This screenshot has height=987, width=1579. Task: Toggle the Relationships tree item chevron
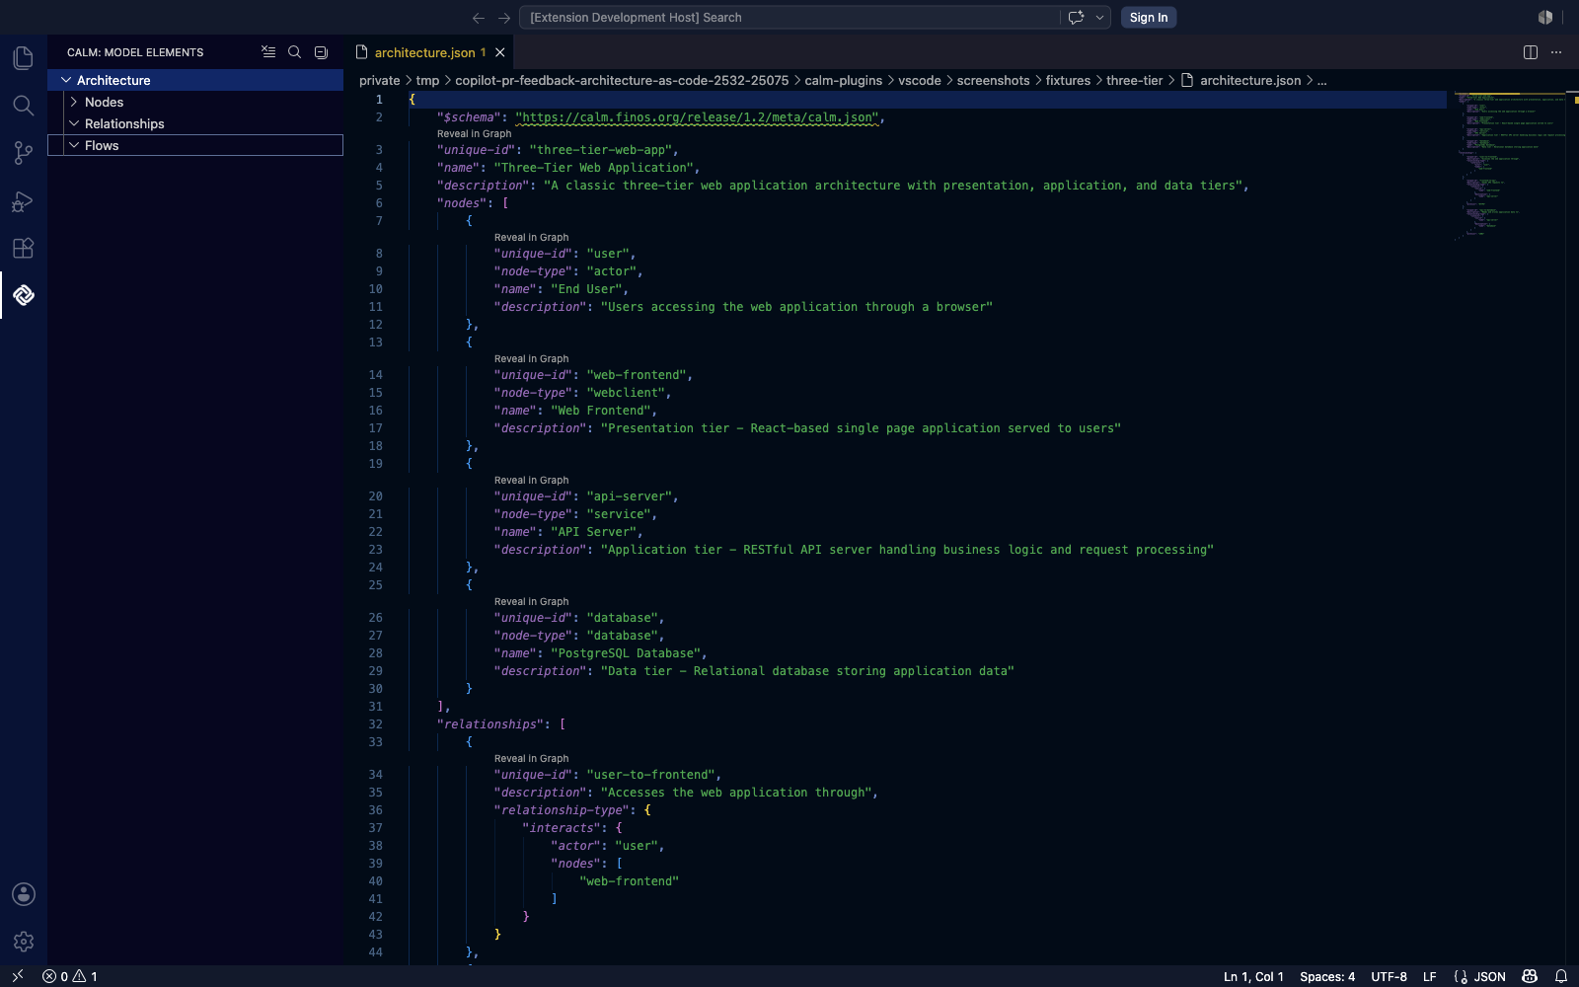[x=74, y=123]
